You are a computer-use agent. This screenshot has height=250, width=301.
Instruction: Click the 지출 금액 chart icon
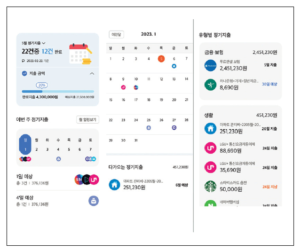click(x=24, y=73)
